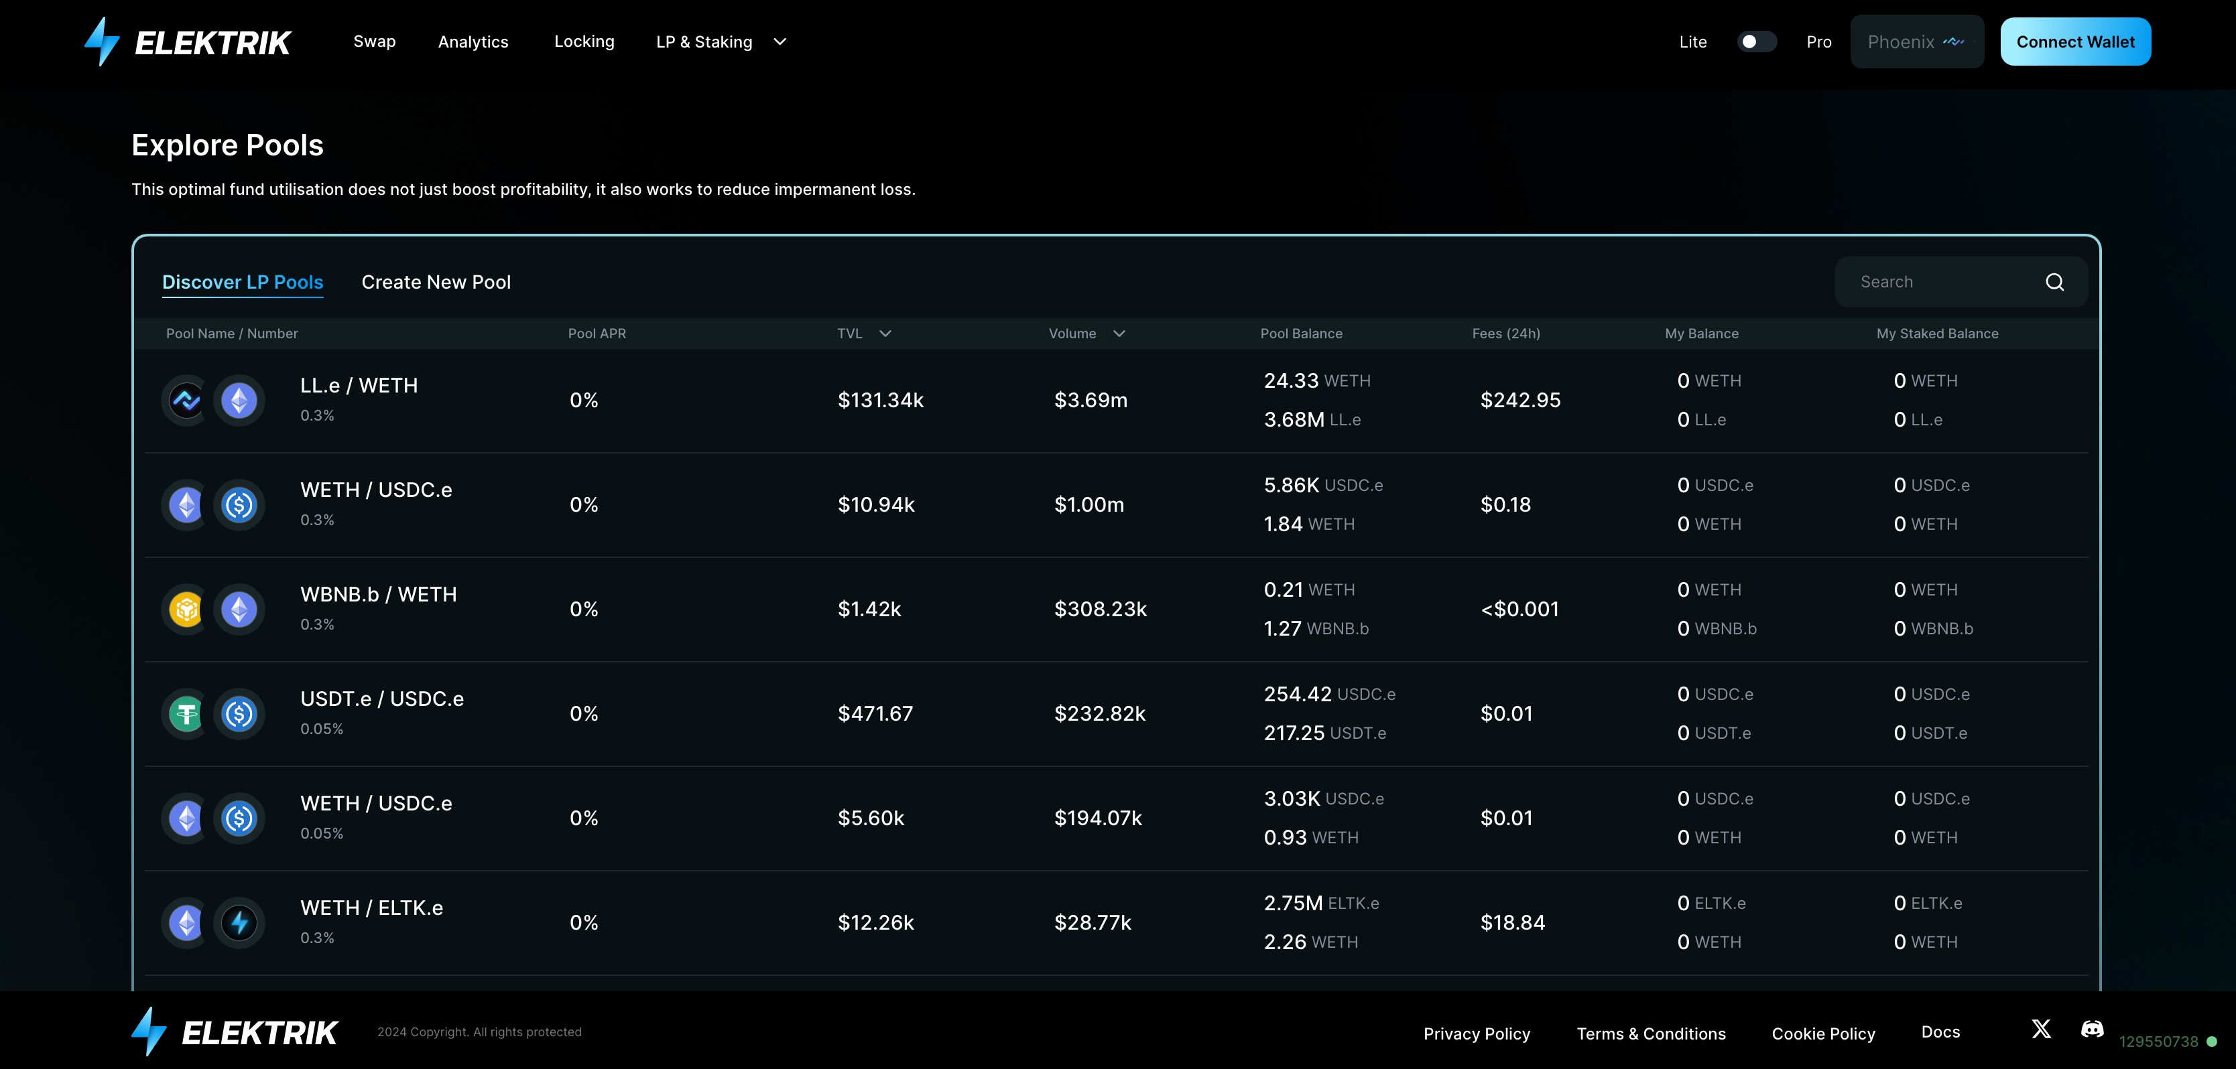Click the USDT.e Tether token icon
The height and width of the screenshot is (1069, 2236).
coord(186,714)
